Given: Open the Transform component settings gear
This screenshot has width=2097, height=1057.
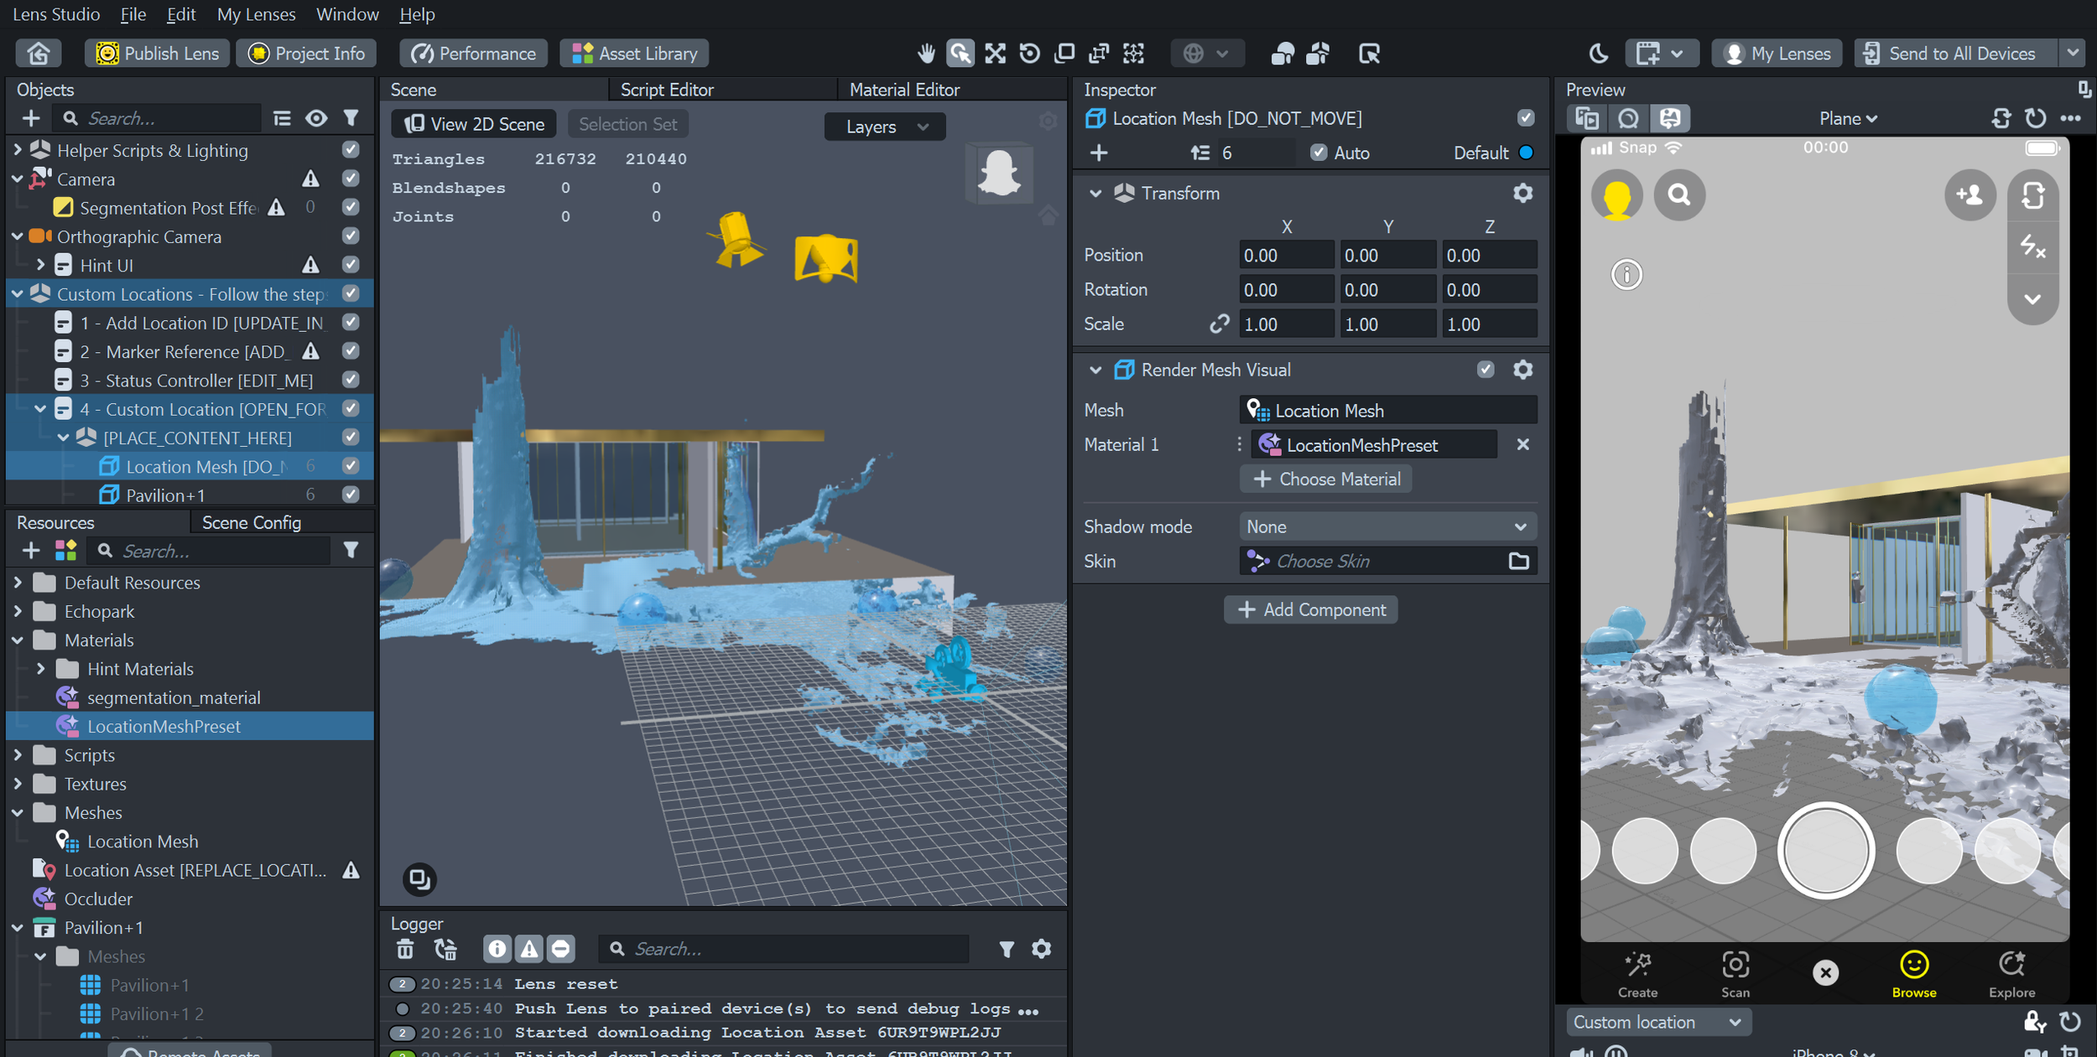Looking at the screenshot, I should click(x=1522, y=194).
